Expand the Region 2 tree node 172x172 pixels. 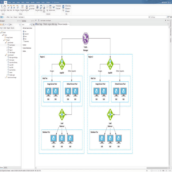(7, 50)
